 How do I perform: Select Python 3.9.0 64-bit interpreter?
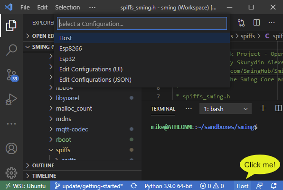click(169, 186)
